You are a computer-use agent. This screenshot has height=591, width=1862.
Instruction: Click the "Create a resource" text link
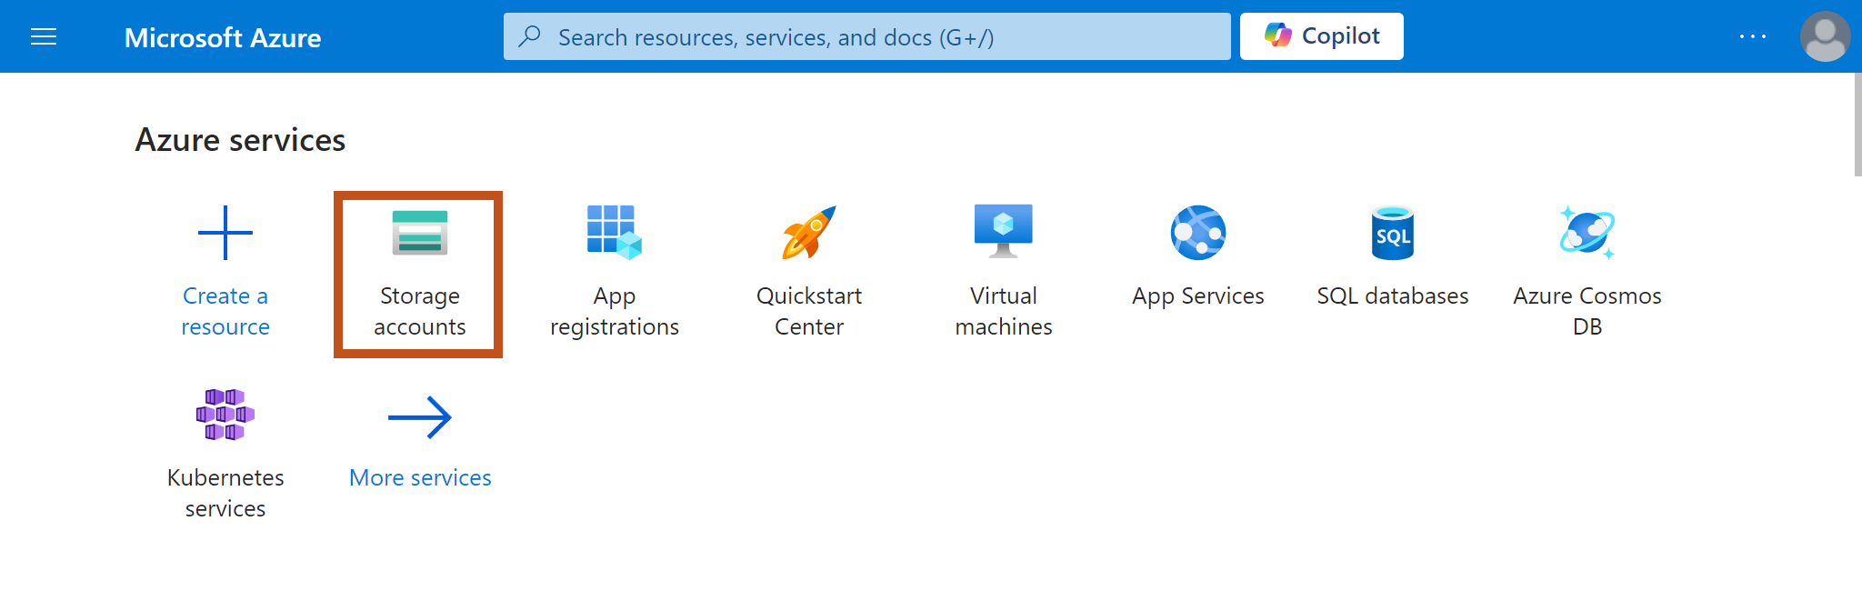point(225,311)
